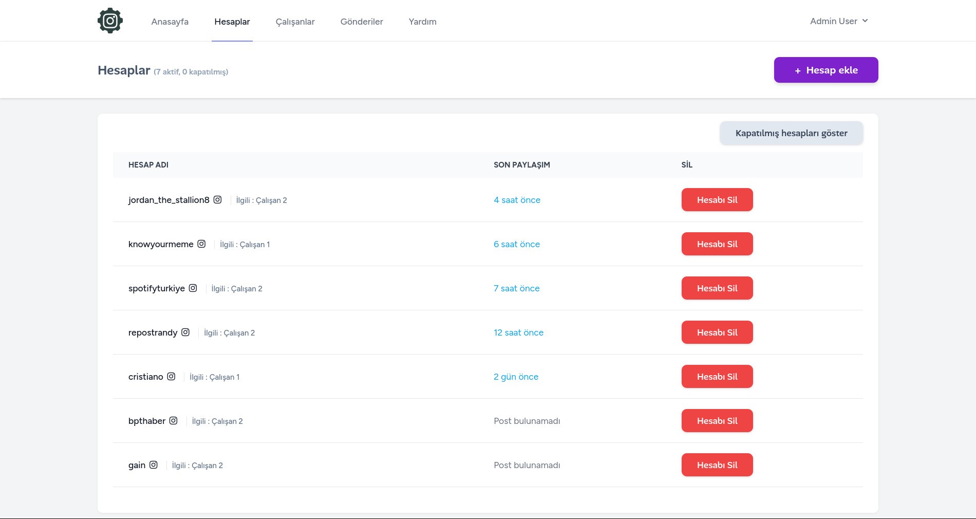Click İlgili : Çalışan 2 beside spotifyturkiye
Image resolution: width=976 pixels, height=519 pixels.
pyautogui.click(x=237, y=289)
